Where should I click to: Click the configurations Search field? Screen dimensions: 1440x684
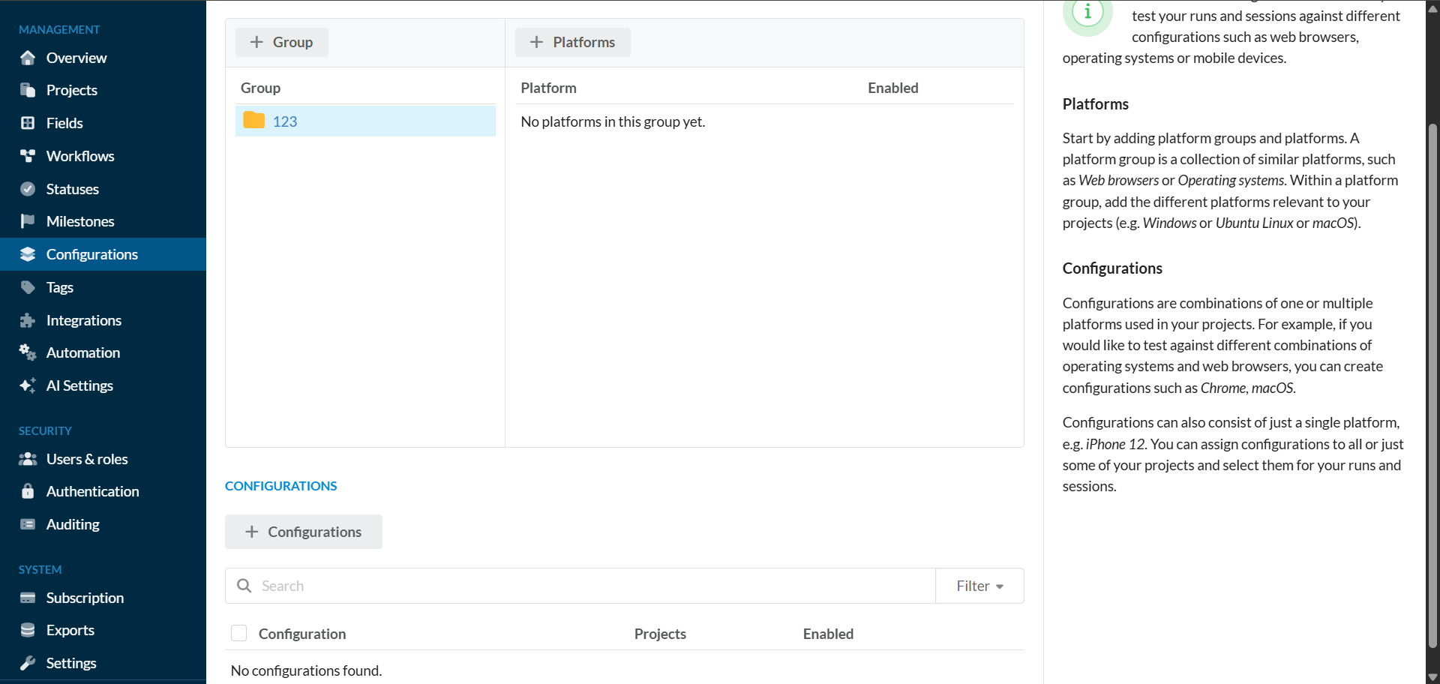pyautogui.click(x=580, y=586)
